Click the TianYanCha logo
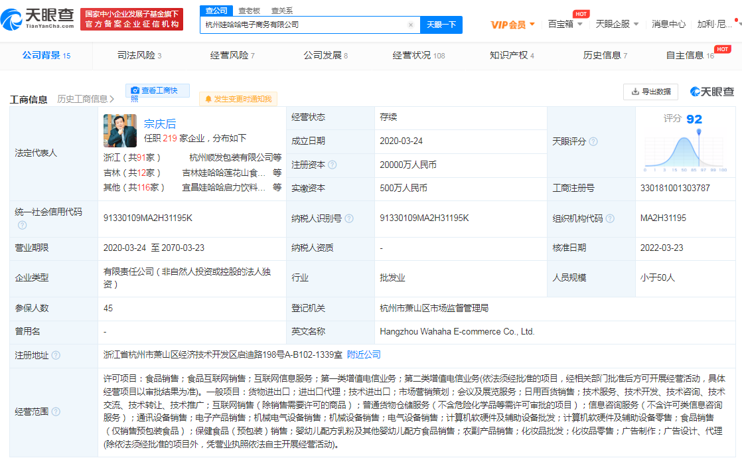 click(x=38, y=19)
